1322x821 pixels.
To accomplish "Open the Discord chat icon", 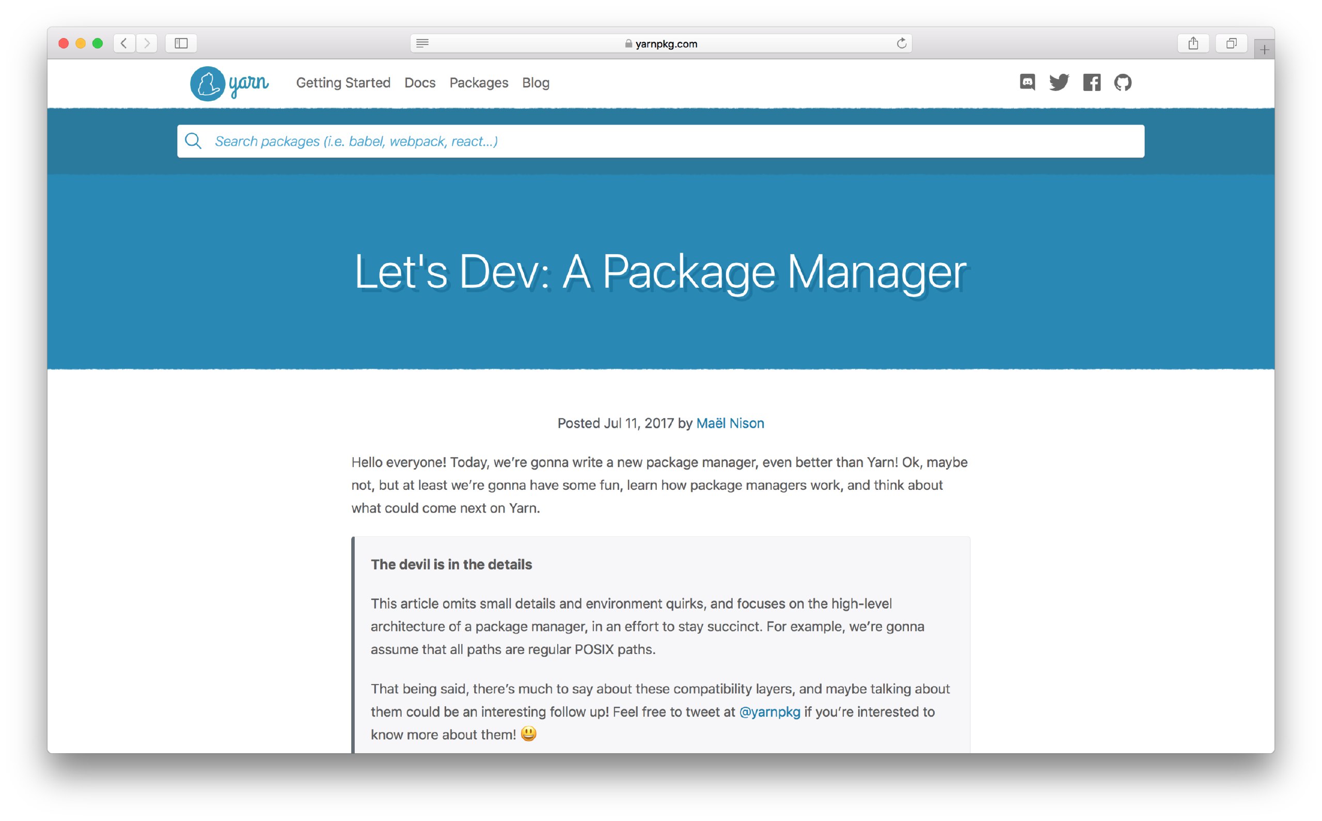I will (x=1027, y=83).
